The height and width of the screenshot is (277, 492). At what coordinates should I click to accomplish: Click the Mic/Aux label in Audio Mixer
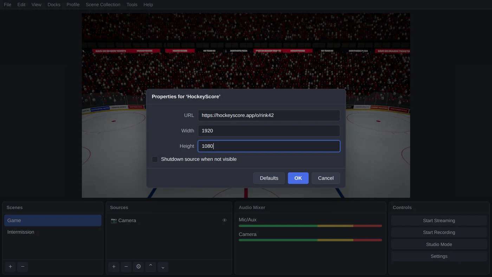[247, 220]
